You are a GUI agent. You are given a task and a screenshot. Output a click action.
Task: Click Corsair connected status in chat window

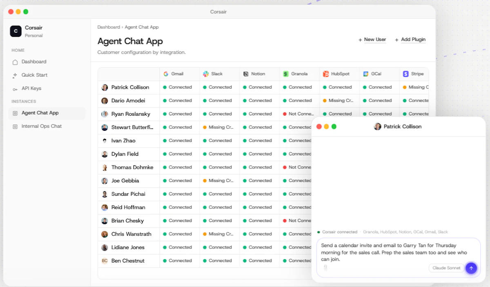(x=337, y=232)
